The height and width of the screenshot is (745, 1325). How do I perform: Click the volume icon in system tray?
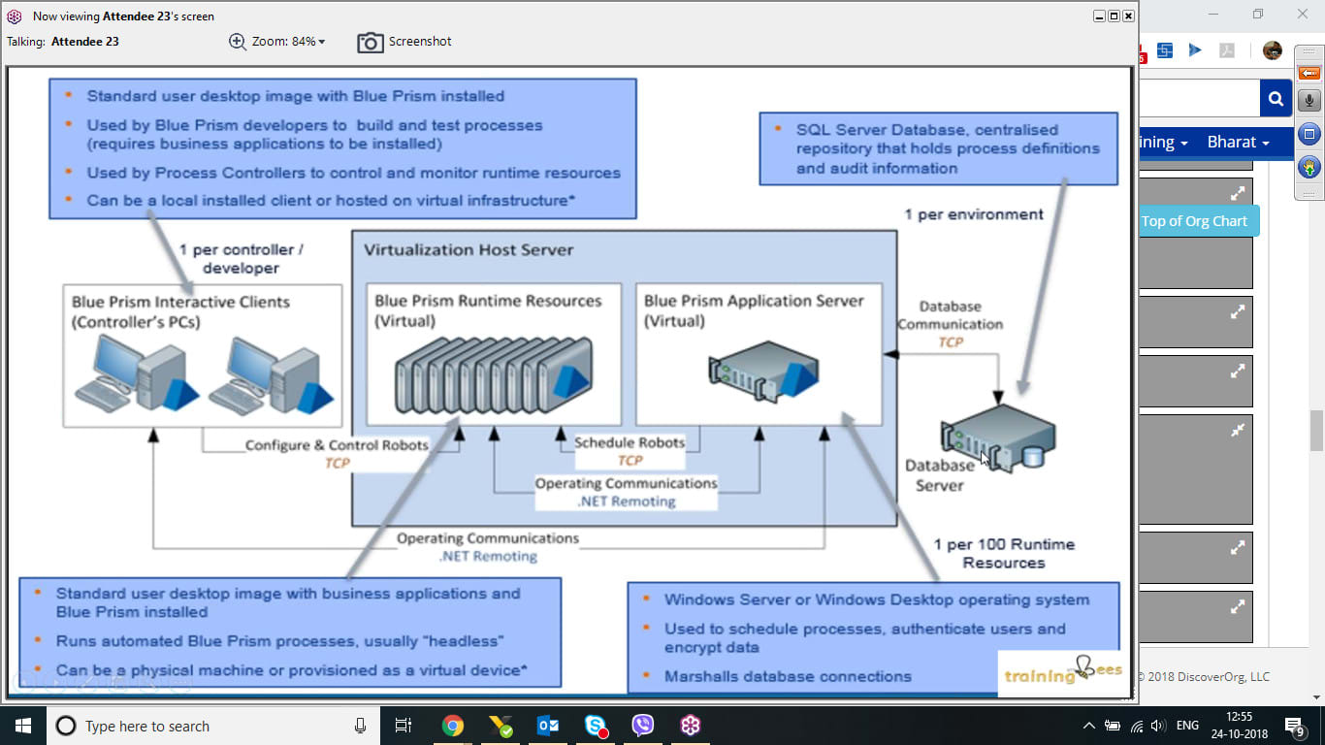coord(1158,726)
